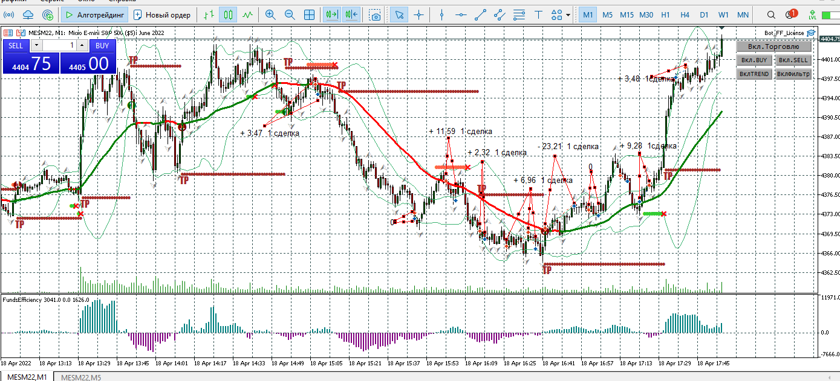Click the ВклФильтр button

coord(792,74)
